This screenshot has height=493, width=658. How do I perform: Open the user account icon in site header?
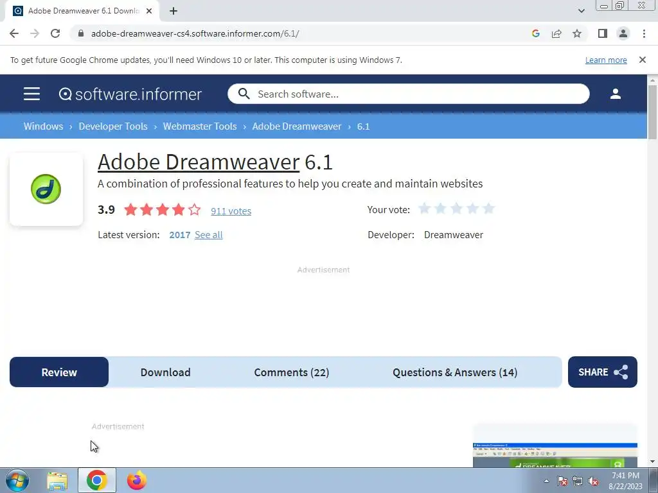[615, 94]
